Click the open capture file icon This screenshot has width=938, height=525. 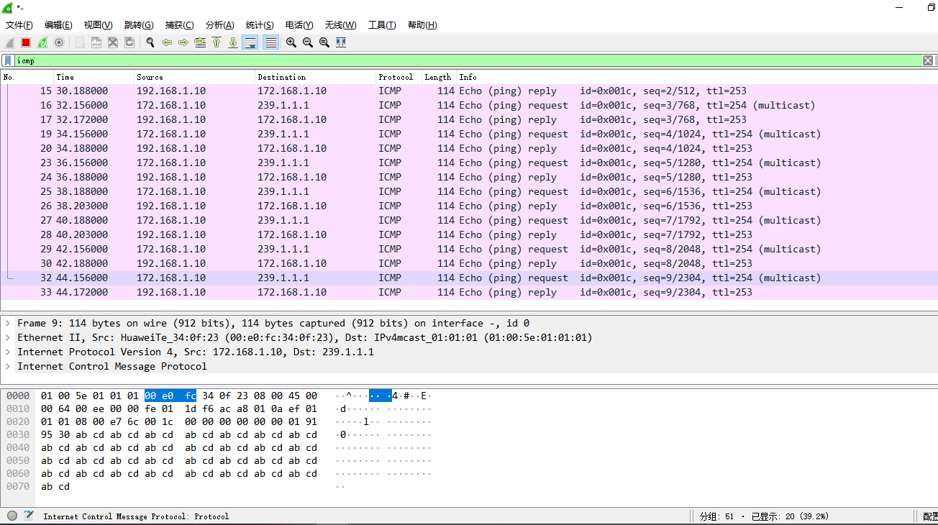80,42
